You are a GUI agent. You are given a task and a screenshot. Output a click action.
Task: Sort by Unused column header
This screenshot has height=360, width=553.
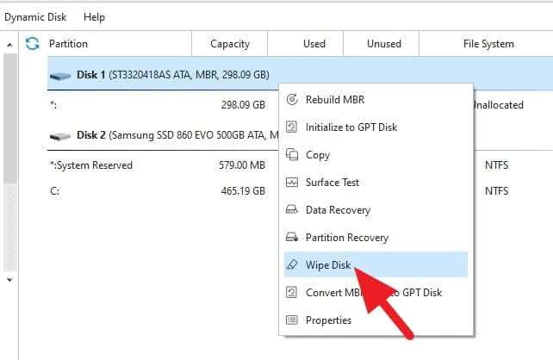(383, 44)
